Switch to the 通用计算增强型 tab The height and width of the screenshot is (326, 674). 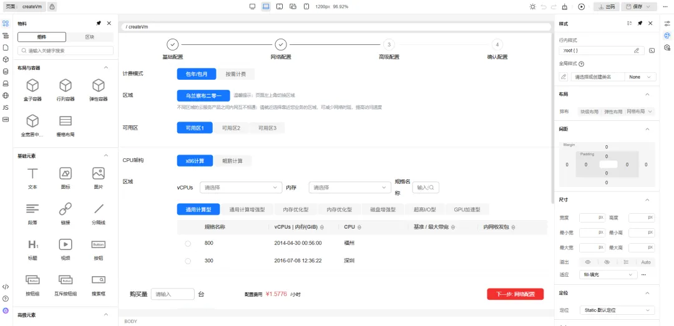[x=247, y=209]
